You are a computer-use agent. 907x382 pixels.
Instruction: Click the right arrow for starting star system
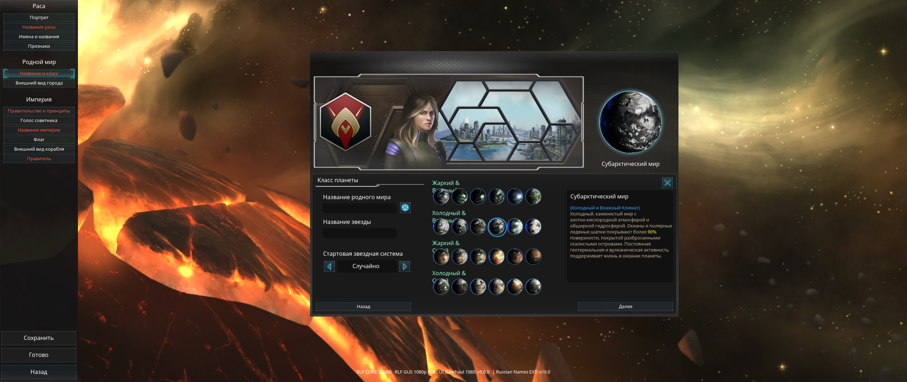(x=405, y=266)
